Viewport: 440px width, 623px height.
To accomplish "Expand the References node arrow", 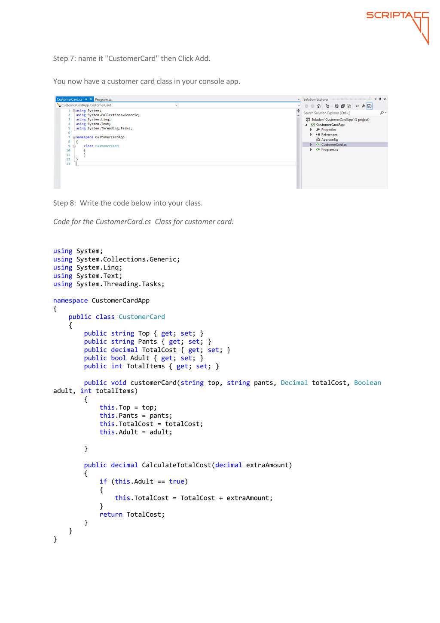I will point(311,135).
